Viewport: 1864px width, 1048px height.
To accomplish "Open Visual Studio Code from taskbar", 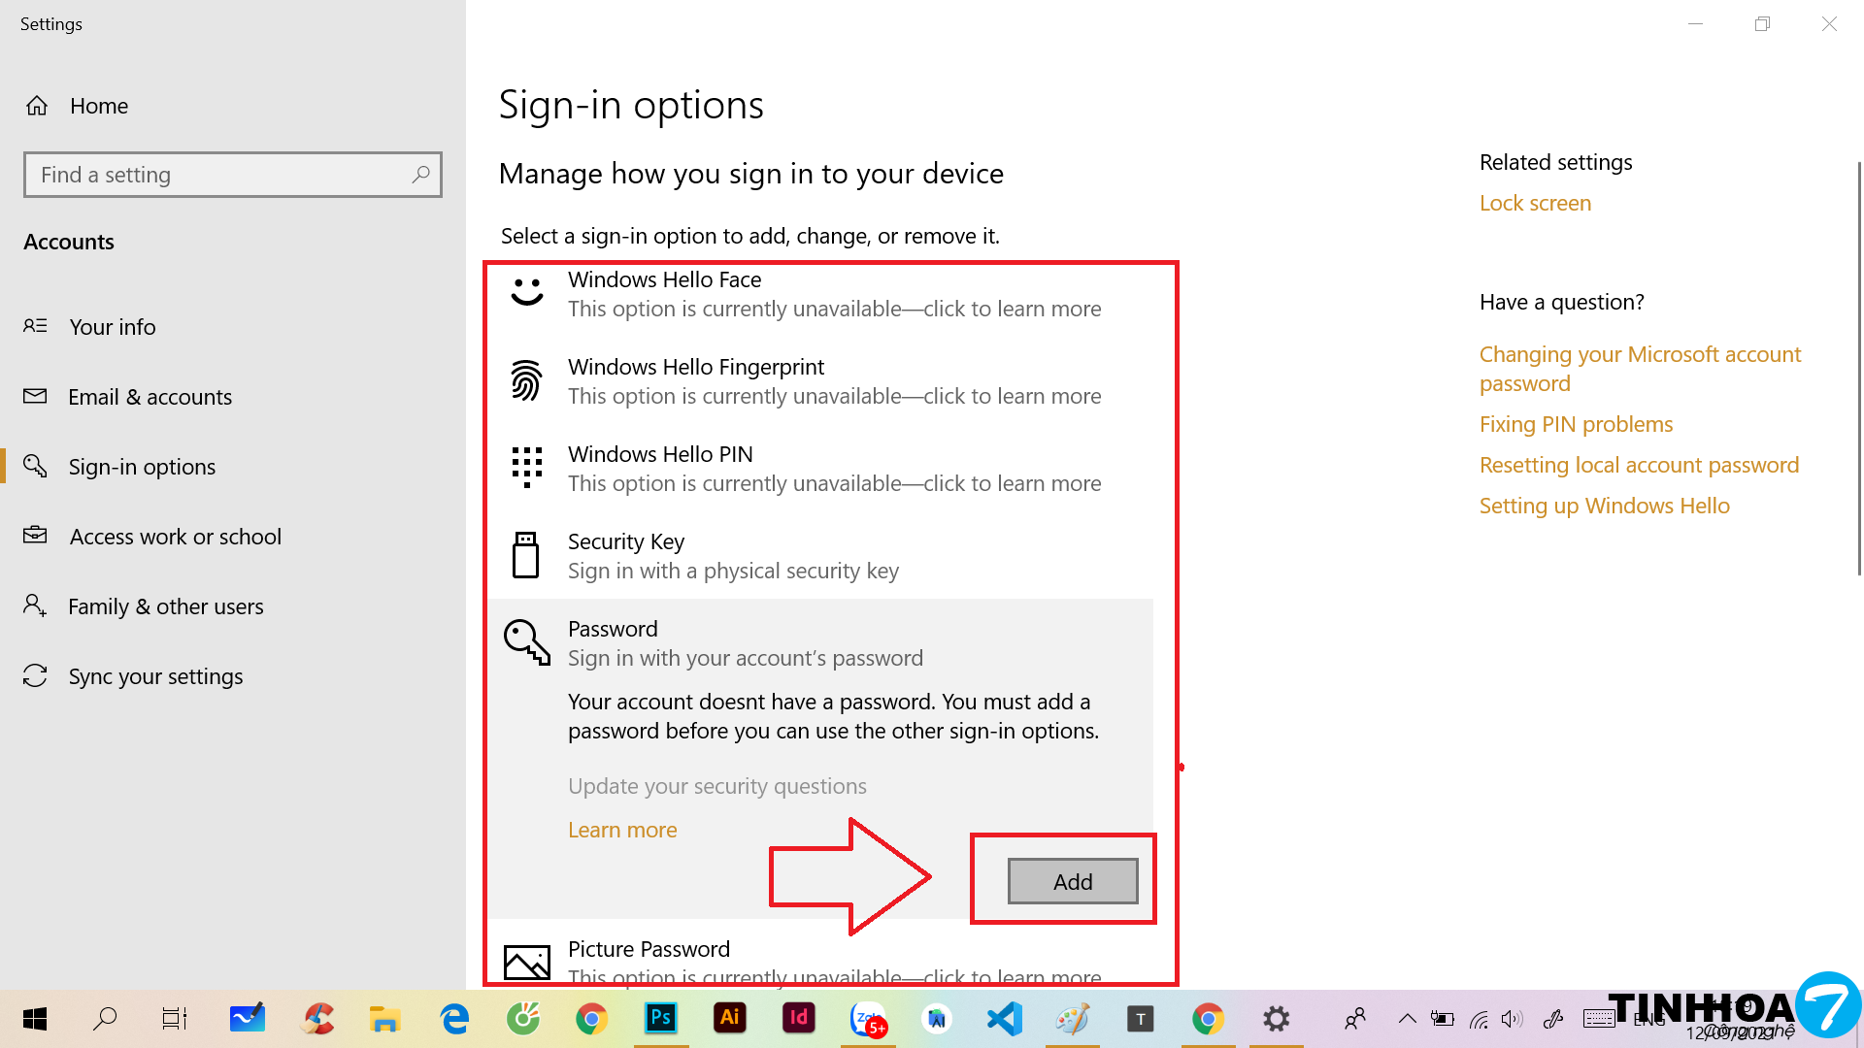I will point(1004,1018).
